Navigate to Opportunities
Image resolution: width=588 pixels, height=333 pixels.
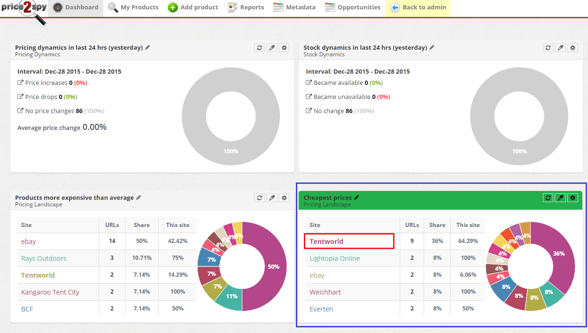[353, 8]
